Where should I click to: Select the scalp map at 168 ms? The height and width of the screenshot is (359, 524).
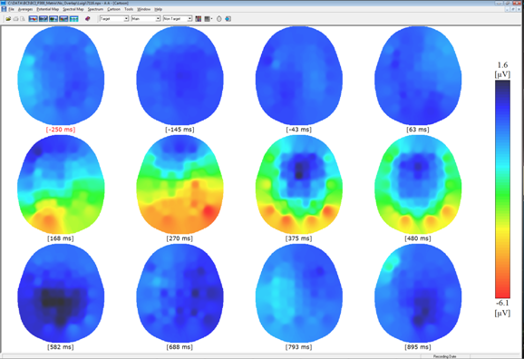(61, 185)
